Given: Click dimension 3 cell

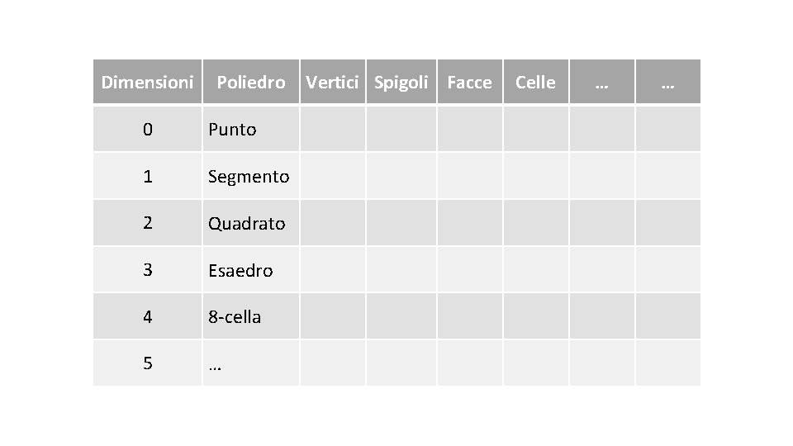Looking at the screenshot, I should point(147,270).
